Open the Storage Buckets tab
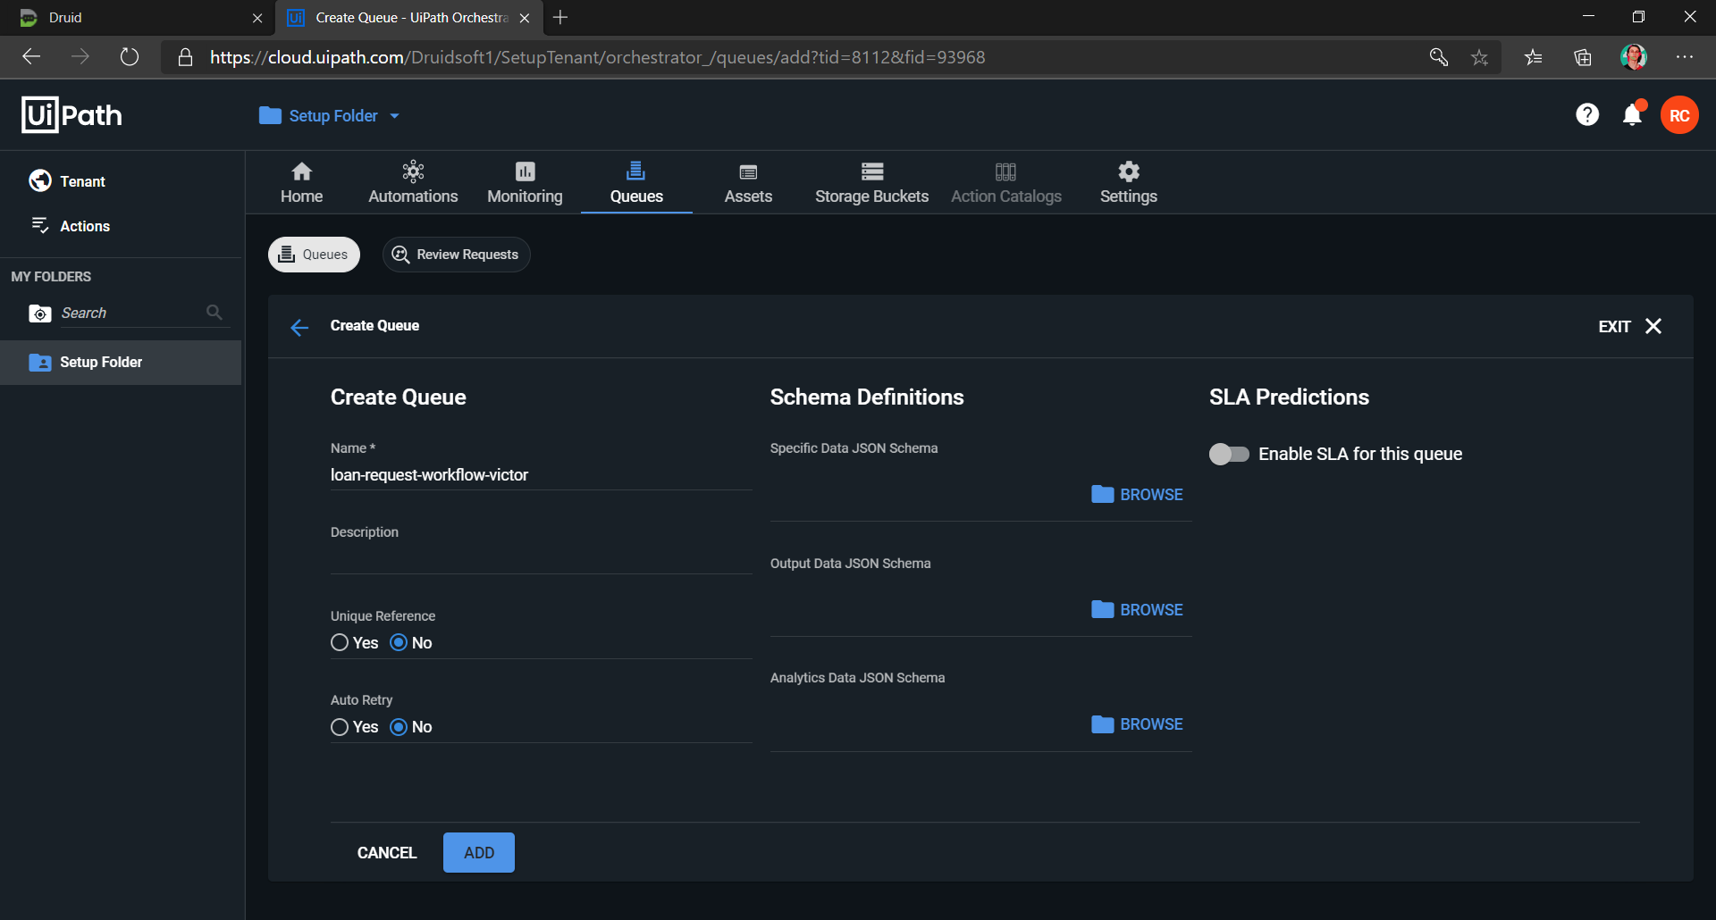 coord(871,182)
